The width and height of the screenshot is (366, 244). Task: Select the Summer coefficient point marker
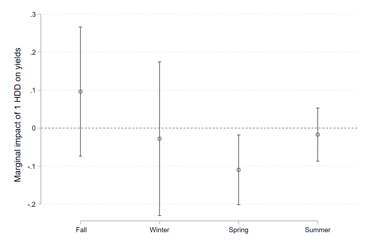318,135
